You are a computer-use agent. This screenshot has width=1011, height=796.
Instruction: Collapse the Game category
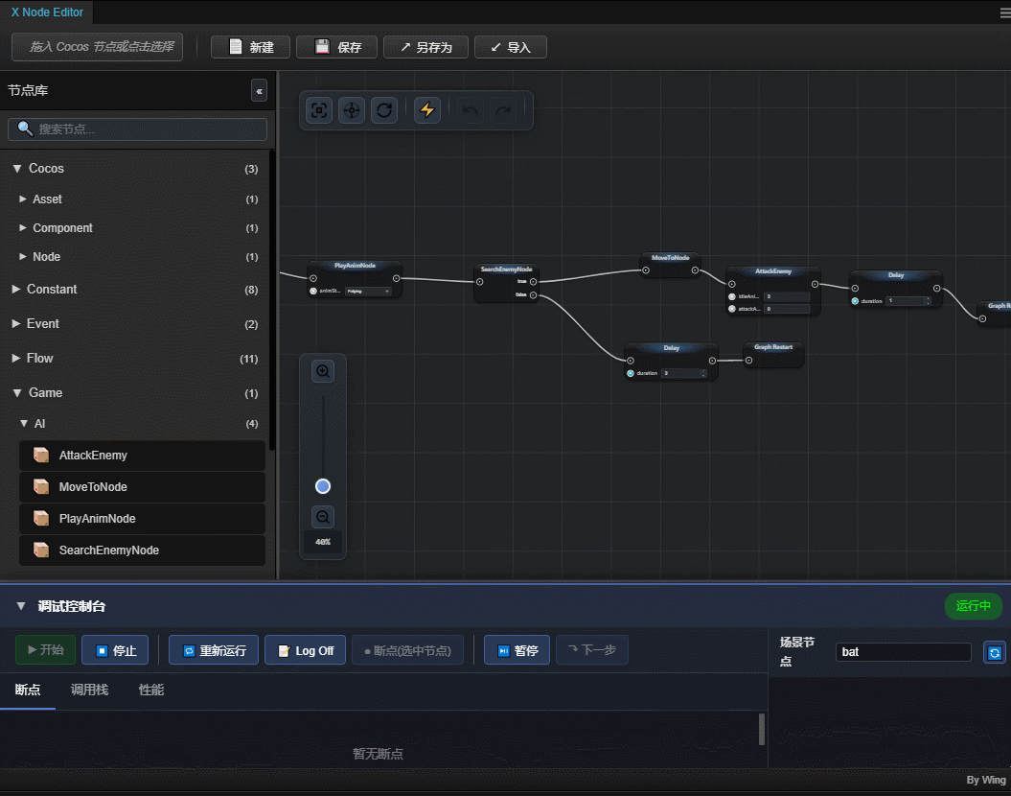point(17,393)
